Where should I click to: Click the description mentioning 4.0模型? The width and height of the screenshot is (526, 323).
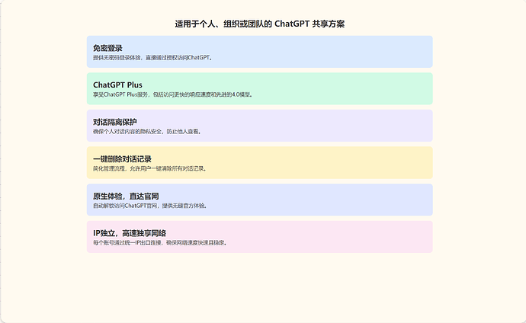coord(172,94)
